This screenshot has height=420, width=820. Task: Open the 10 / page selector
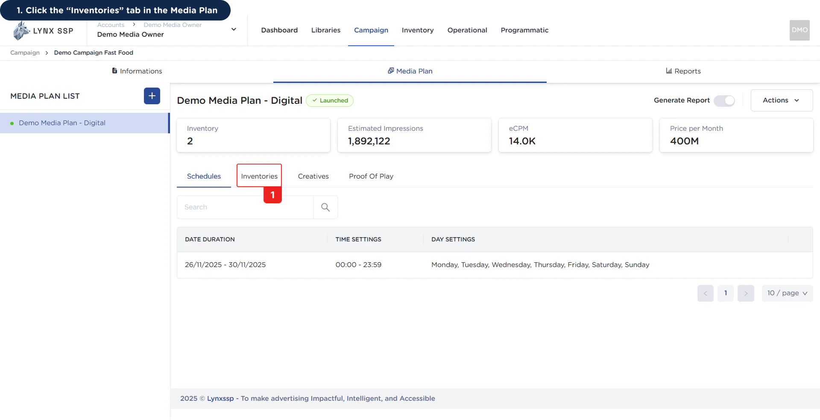[787, 293]
